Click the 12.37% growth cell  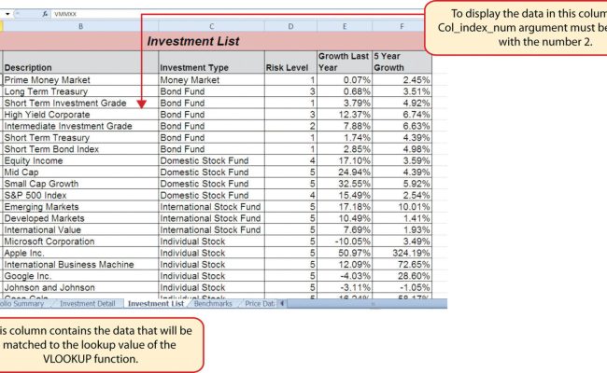pos(345,115)
